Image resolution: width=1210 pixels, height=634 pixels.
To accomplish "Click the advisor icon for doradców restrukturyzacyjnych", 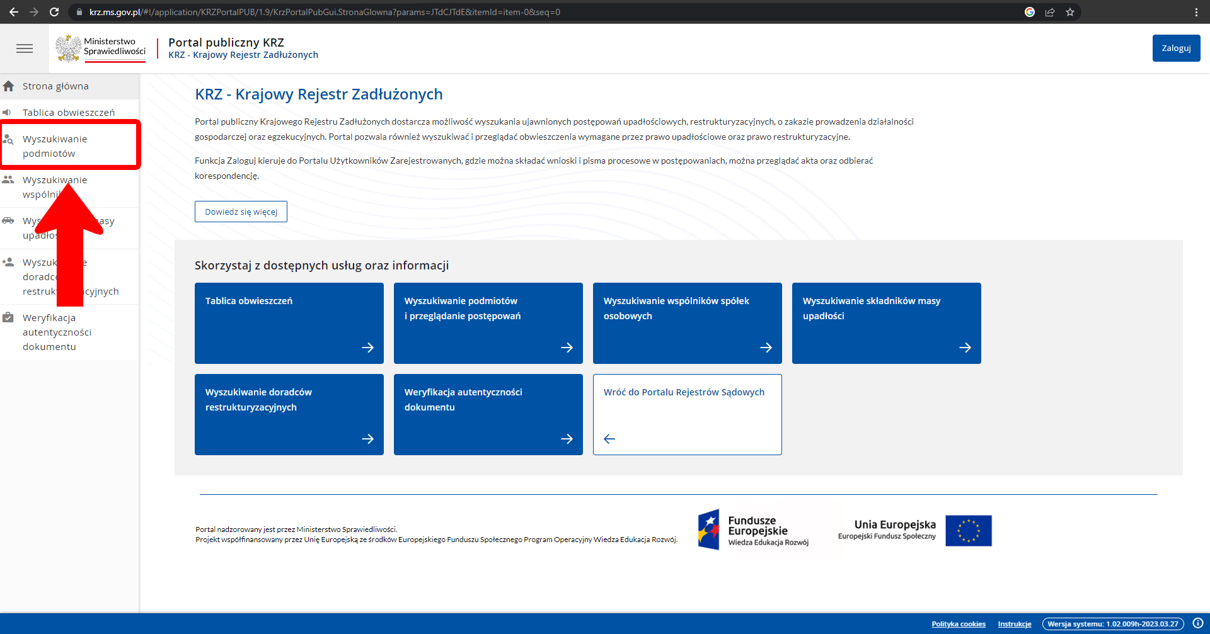I will [8, 262].
